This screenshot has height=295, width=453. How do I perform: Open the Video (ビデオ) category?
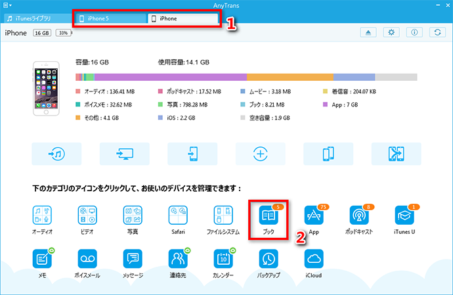click(x=87, y=216)
